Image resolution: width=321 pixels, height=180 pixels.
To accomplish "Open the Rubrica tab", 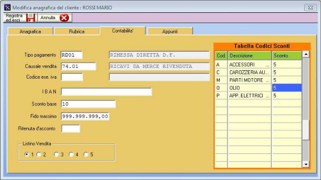I will (x=77, y=31).
